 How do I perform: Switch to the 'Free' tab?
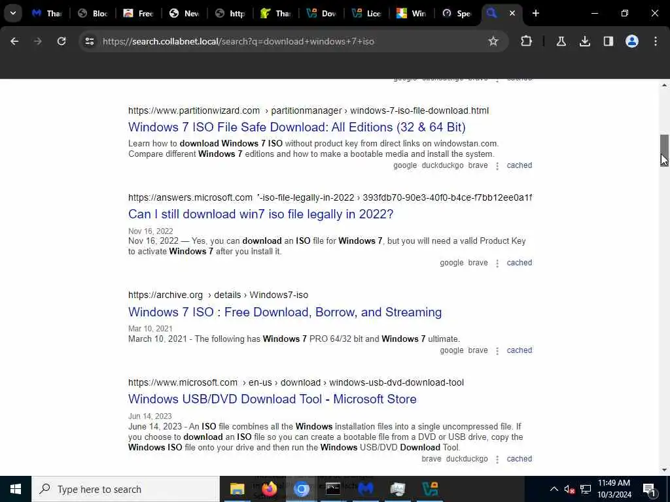click(x=138, y=13)
